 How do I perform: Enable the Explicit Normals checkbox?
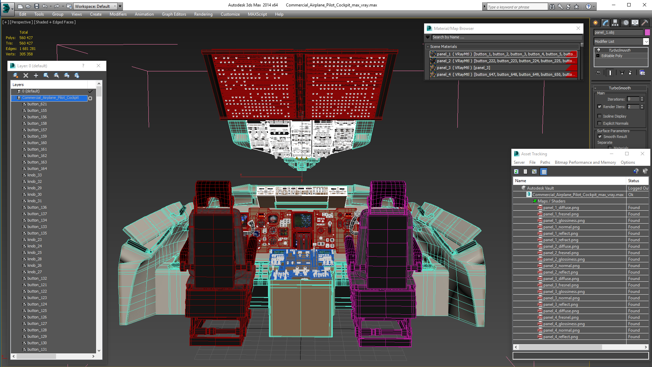(599, 123)
